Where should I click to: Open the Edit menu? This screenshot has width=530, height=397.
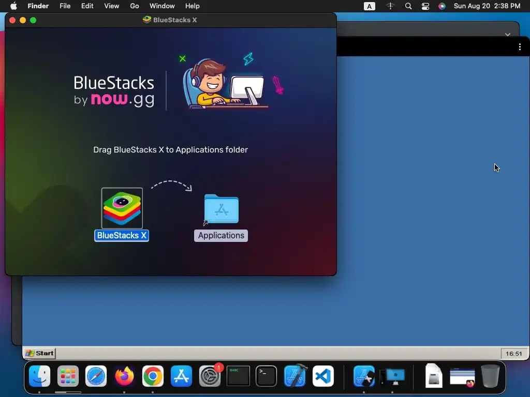tap(87, 6)
